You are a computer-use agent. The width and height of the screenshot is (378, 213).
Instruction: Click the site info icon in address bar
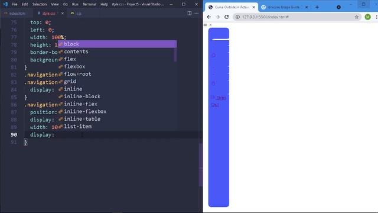[x=237, y=17]
